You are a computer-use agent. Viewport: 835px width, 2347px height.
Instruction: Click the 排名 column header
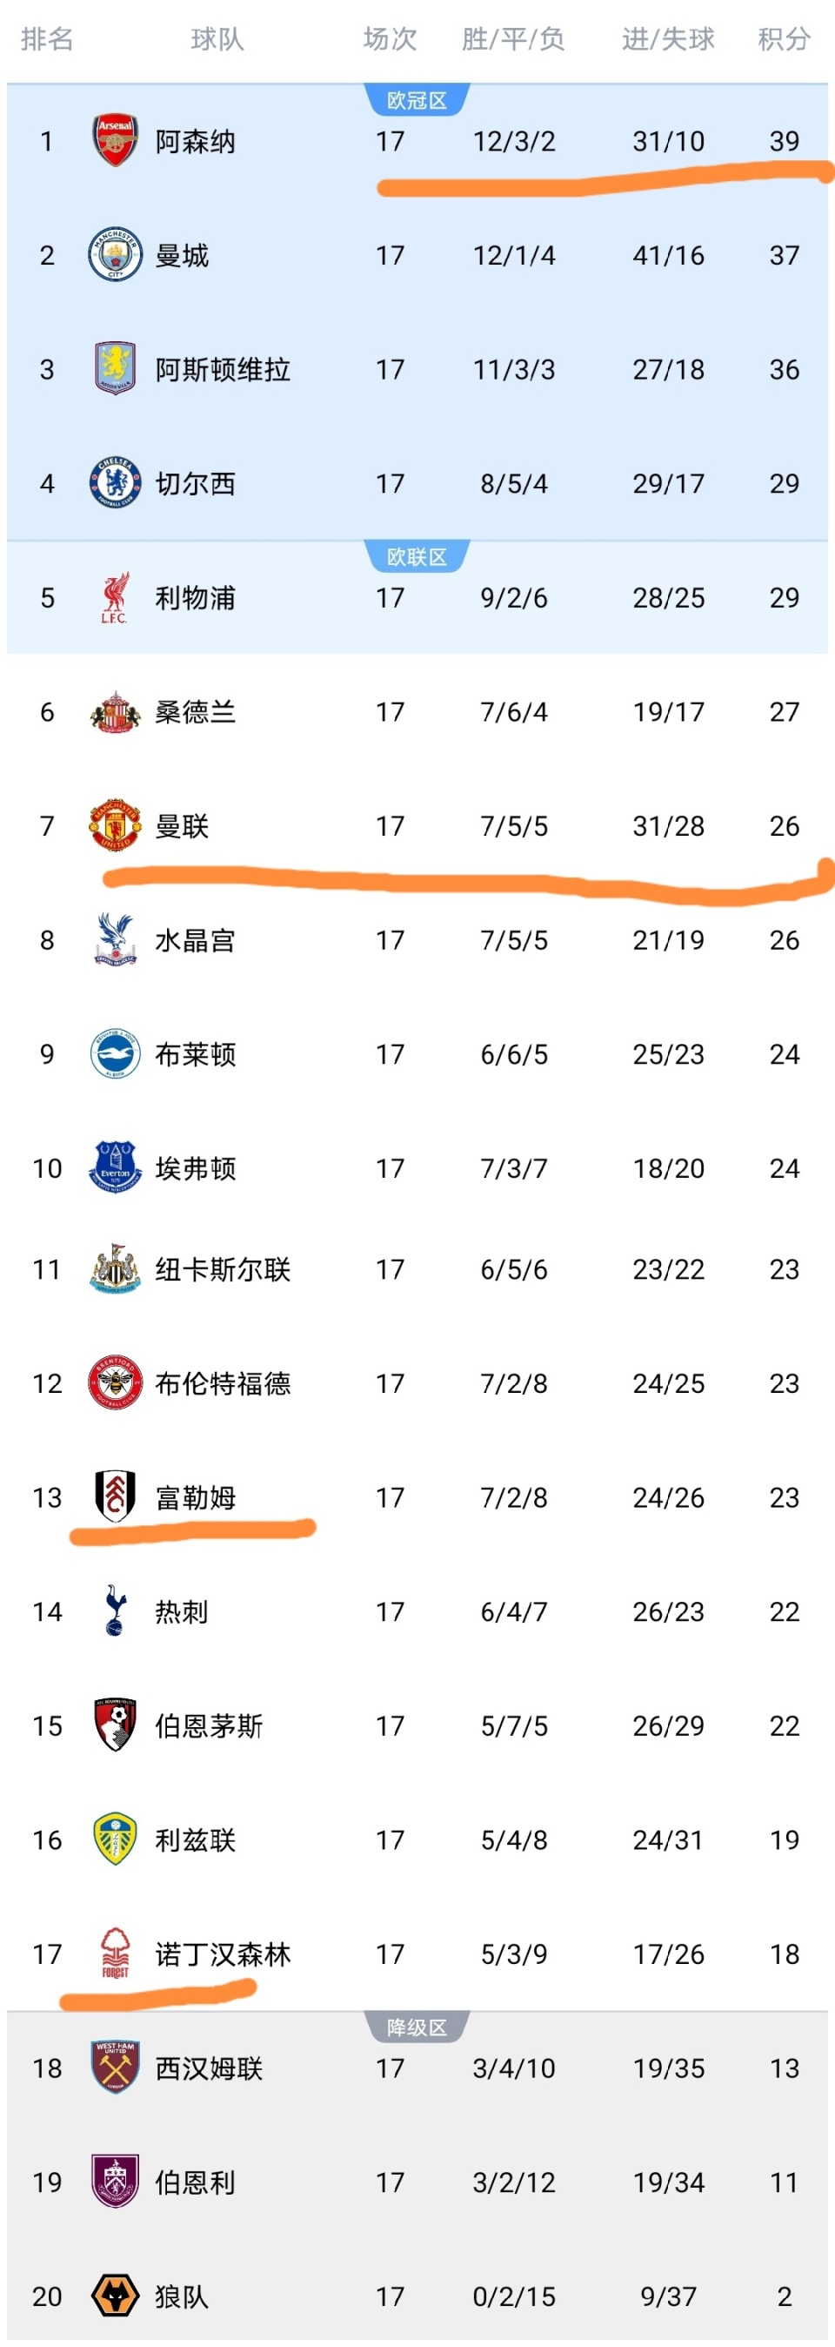(46, 39)
